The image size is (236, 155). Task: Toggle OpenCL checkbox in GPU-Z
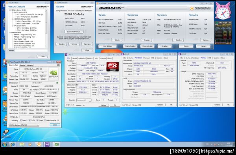(21, 120)
